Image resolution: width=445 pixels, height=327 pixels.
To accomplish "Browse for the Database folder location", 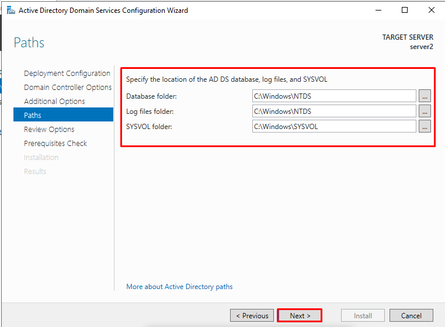I will click(x=425, y=96).
